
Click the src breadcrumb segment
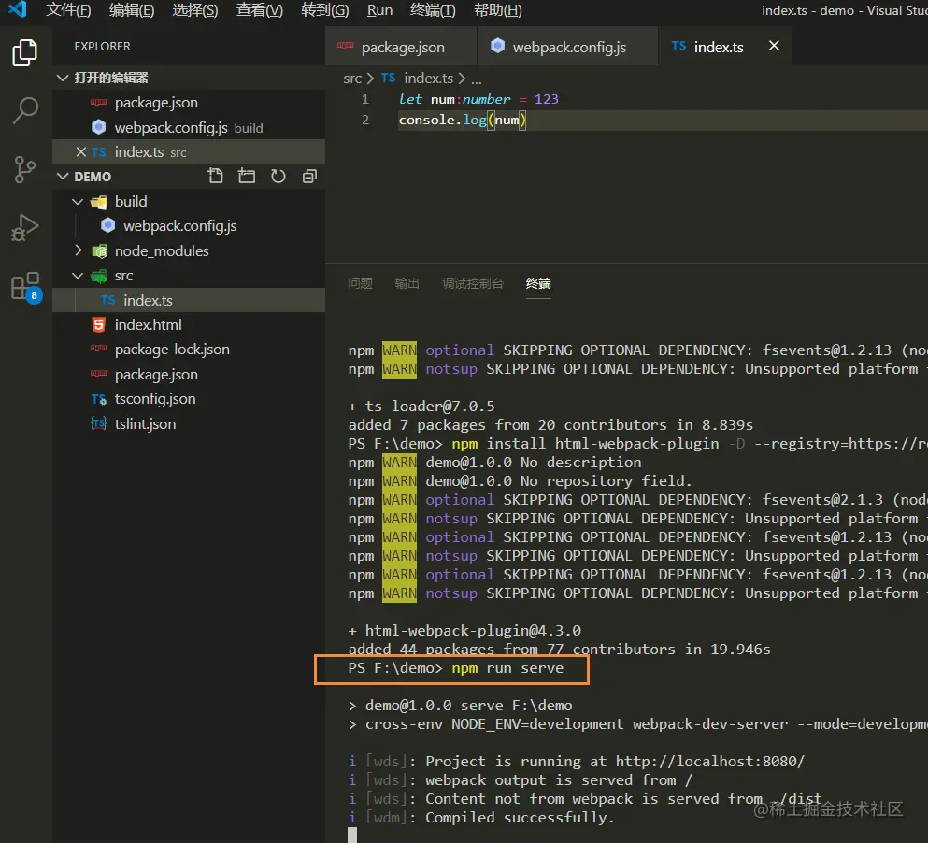click(352, 79)
